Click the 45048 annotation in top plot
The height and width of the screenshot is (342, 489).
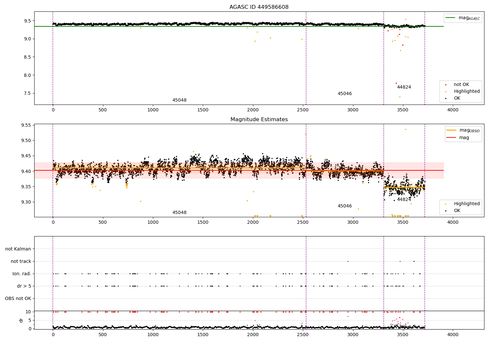179,100
